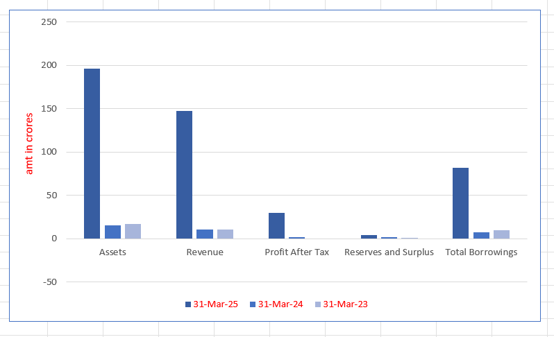Select the Total Borrowings 31-Mar-25 bar

460,203
